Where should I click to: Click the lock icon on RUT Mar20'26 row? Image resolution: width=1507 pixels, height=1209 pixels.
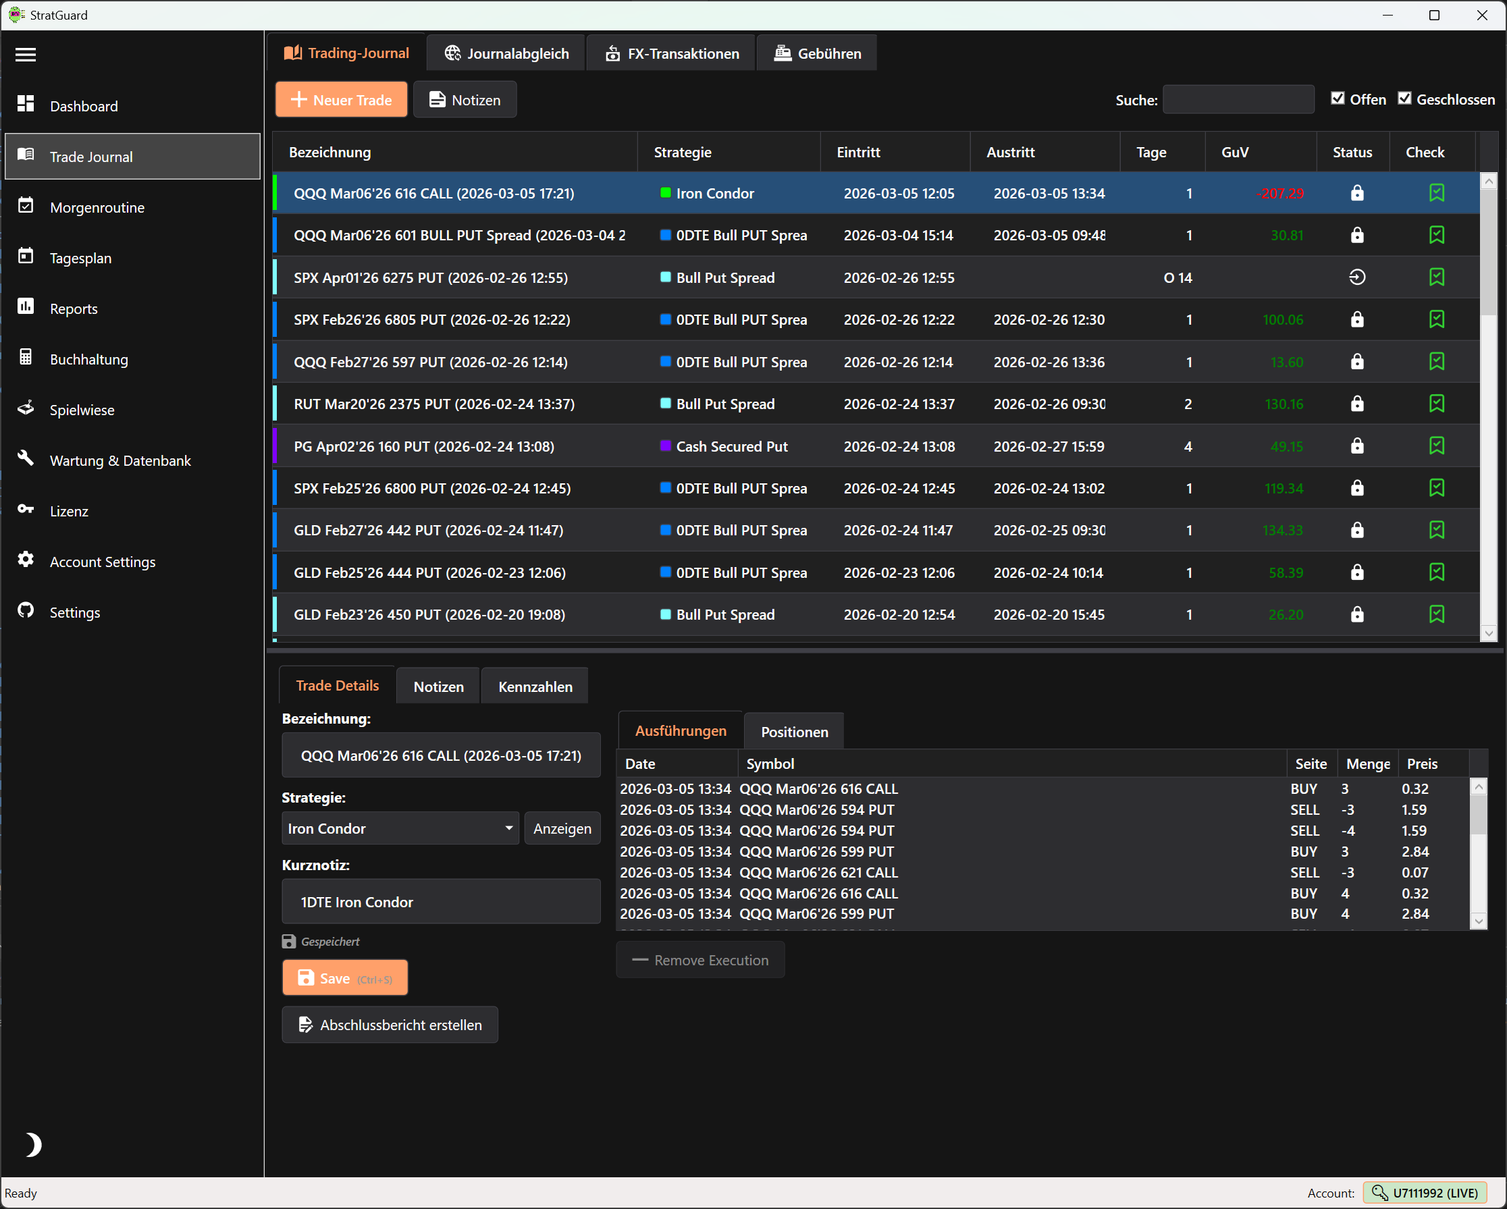[1356, 404]
